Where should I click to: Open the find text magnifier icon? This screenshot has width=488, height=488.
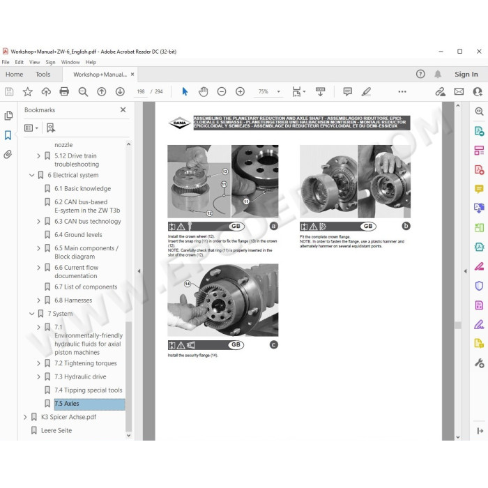[83, 91]
